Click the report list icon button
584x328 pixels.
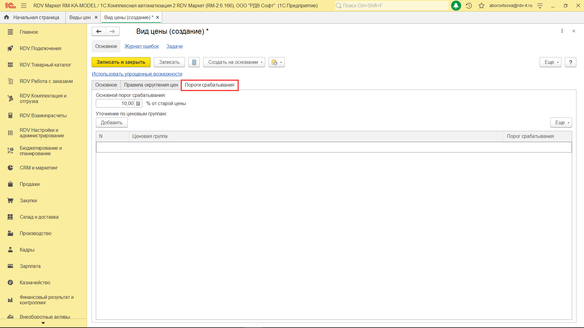click(x=194, y=62)
